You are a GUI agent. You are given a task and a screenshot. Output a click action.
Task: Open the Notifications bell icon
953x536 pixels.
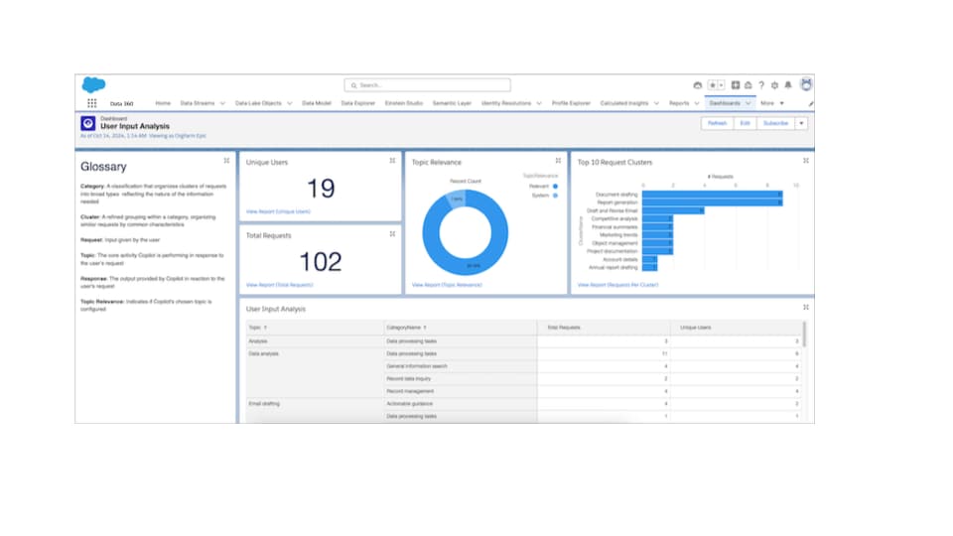tap(788, 85)
